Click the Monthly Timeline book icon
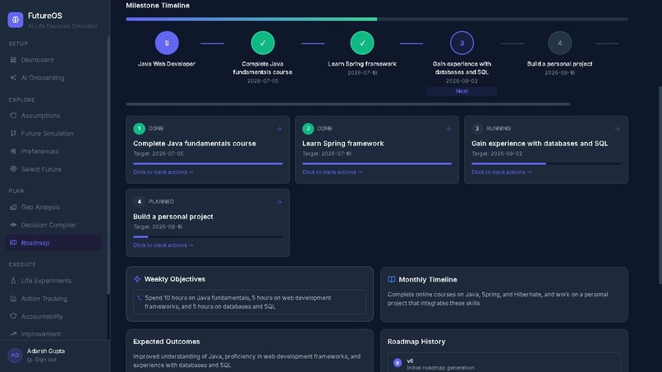Screen dimensions: 662x372 click(x=392, y=279)
